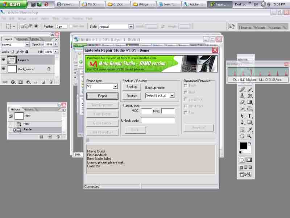The image size is (290, 218).
Task: Open the Fill slider arrow
Action: [x=56, y=52]
